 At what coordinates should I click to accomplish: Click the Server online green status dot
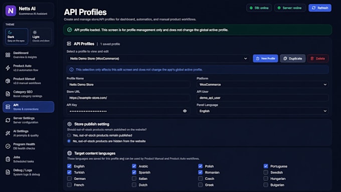coord(279,8)
